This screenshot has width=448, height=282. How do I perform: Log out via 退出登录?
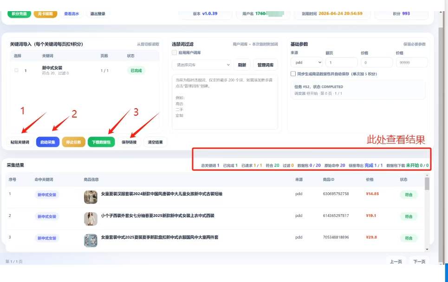point(97,13)
